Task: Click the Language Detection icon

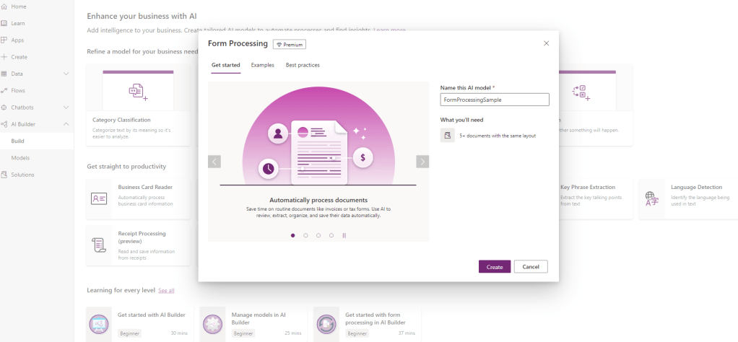Action: tap(651, 198)
